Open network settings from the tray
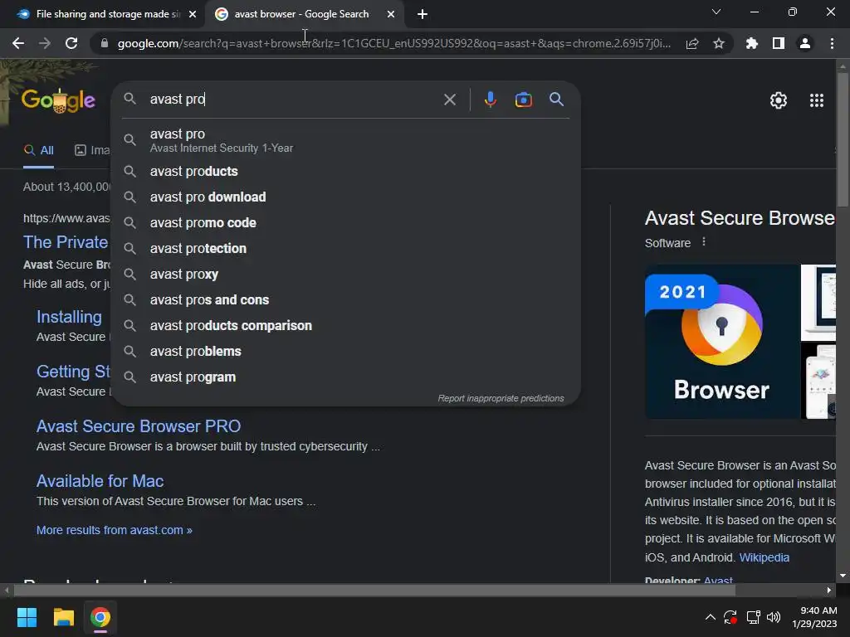This screenshot has width=850, height=637. click(753, 617)
